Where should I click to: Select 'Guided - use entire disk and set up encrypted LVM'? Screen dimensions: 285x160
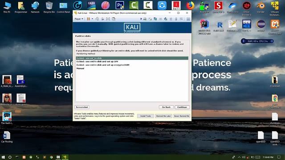[132, 65]
